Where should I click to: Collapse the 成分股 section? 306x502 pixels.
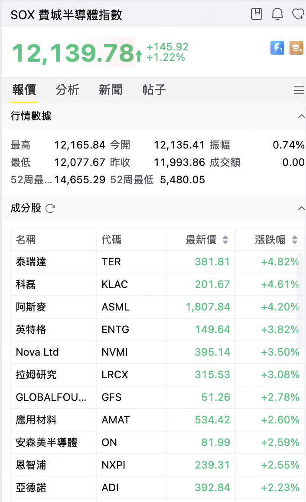coord(301,208)
